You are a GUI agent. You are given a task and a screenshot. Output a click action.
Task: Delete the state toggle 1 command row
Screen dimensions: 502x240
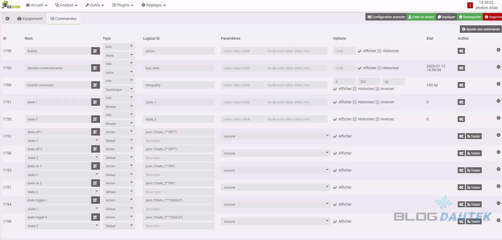(498, 203)
